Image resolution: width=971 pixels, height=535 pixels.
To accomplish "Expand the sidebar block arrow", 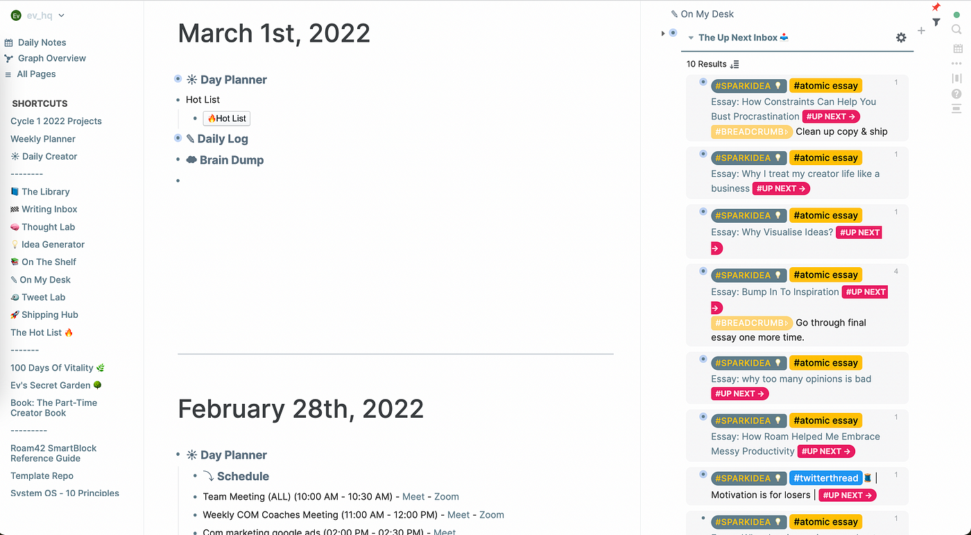I will (x=663, y=33).
